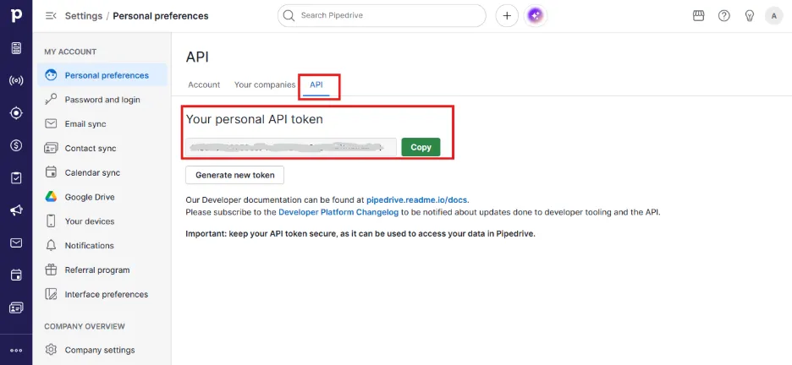
Task: Open the target-shaped icon in left rail
Action: 16,113
